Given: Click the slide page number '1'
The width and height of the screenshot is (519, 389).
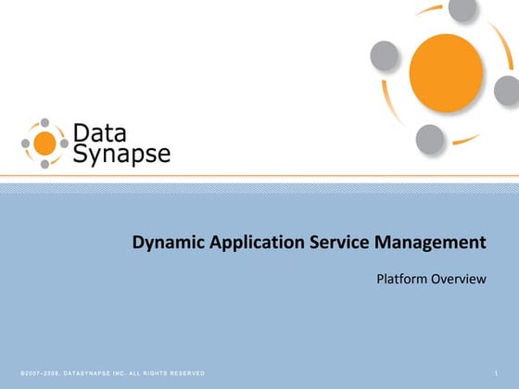Looking at the screenshot, I should coord(496,373).
